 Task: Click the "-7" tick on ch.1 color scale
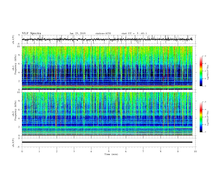pyautogui.click(x=205, y=86)
